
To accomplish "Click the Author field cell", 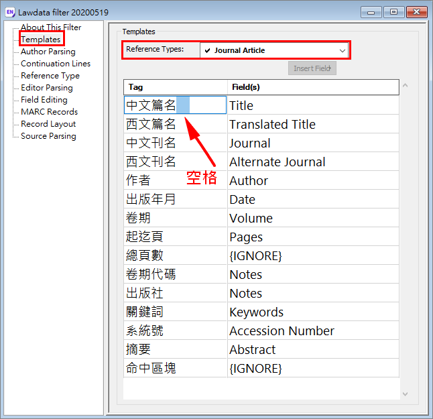I will pyautogui.click(x=313, y=180).
